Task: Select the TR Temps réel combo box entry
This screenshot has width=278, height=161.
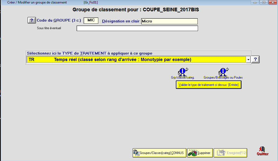Action: (x=136, y=60)
